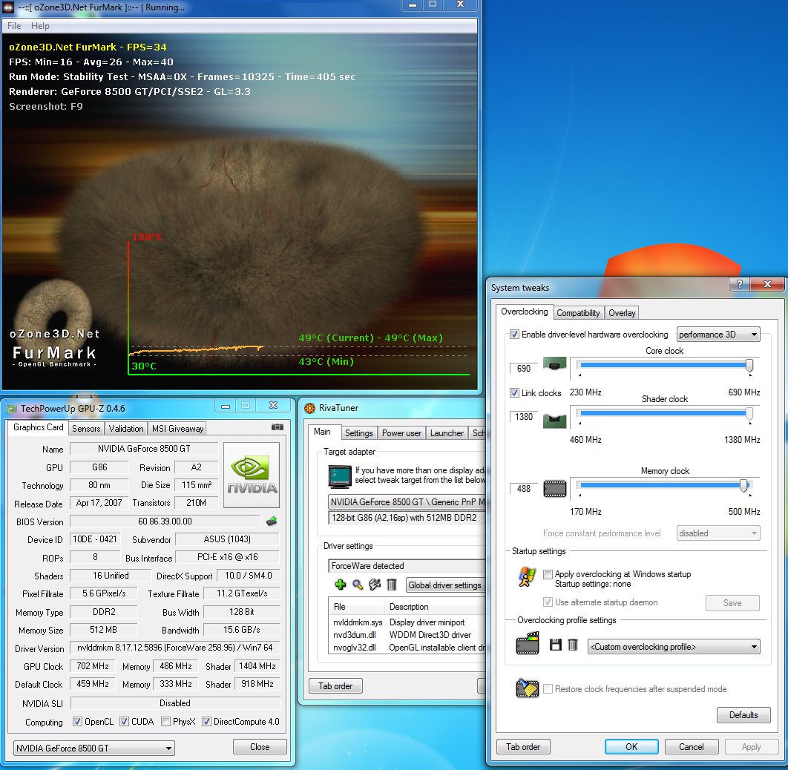
Task: Click the overclocking profile card icon
Action: tap(528, 643)
